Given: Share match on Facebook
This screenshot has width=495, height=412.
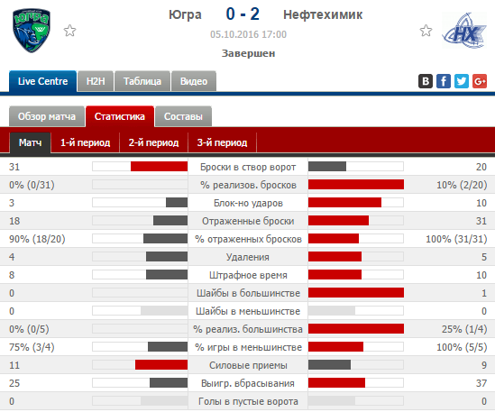Looking at the screenshot, I should [x=444, y=81].
